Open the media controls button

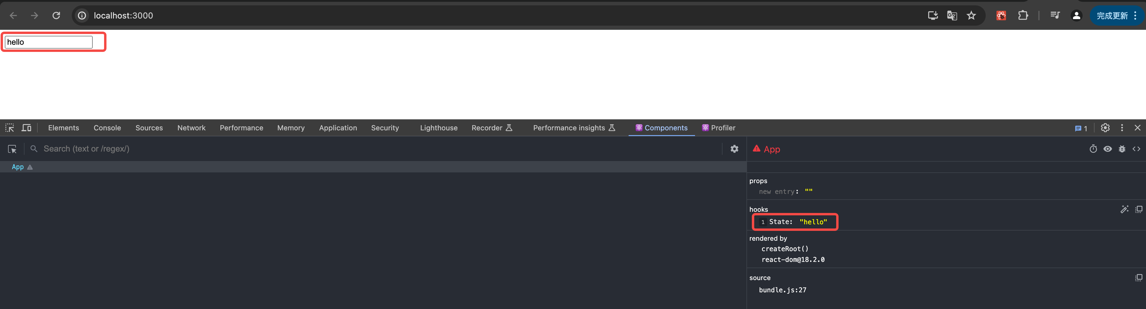[1055, 16]
